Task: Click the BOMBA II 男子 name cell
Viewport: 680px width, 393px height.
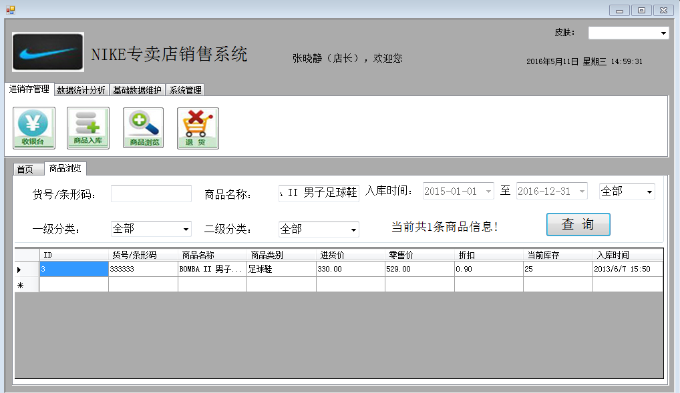Action: [x=212, y=269]
